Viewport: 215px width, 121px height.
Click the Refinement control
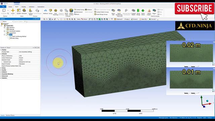pos(78,12)
